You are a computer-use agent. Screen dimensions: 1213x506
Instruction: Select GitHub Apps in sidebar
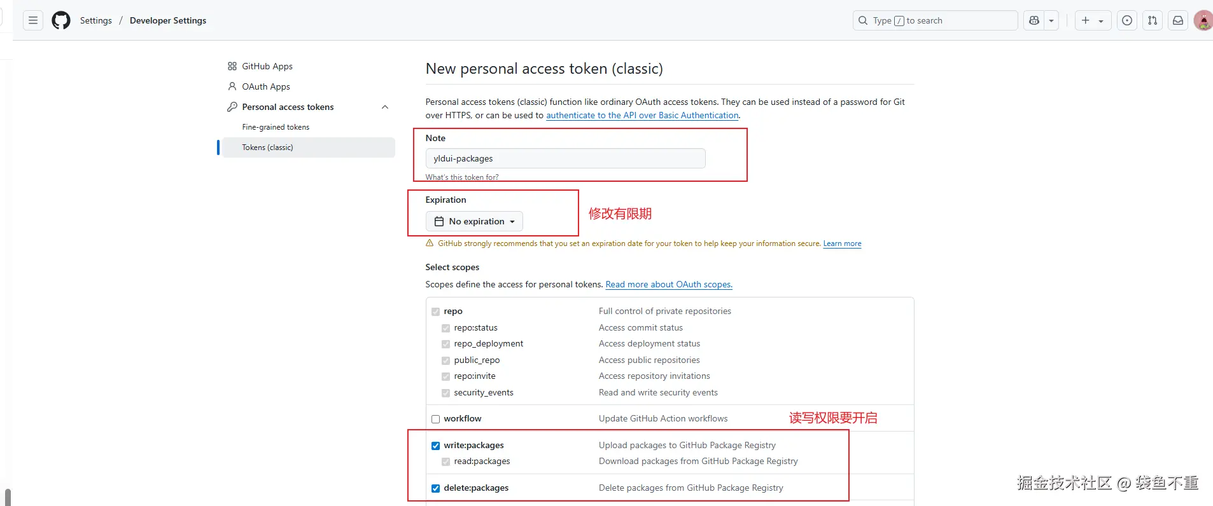(267, 66)
